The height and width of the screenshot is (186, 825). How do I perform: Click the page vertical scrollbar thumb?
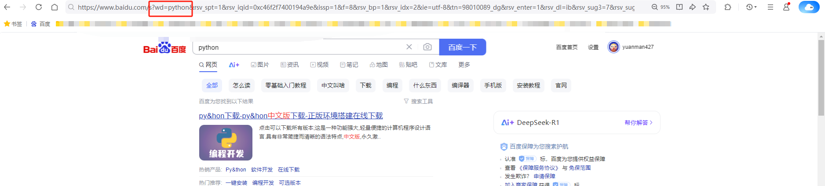(821, 77)
